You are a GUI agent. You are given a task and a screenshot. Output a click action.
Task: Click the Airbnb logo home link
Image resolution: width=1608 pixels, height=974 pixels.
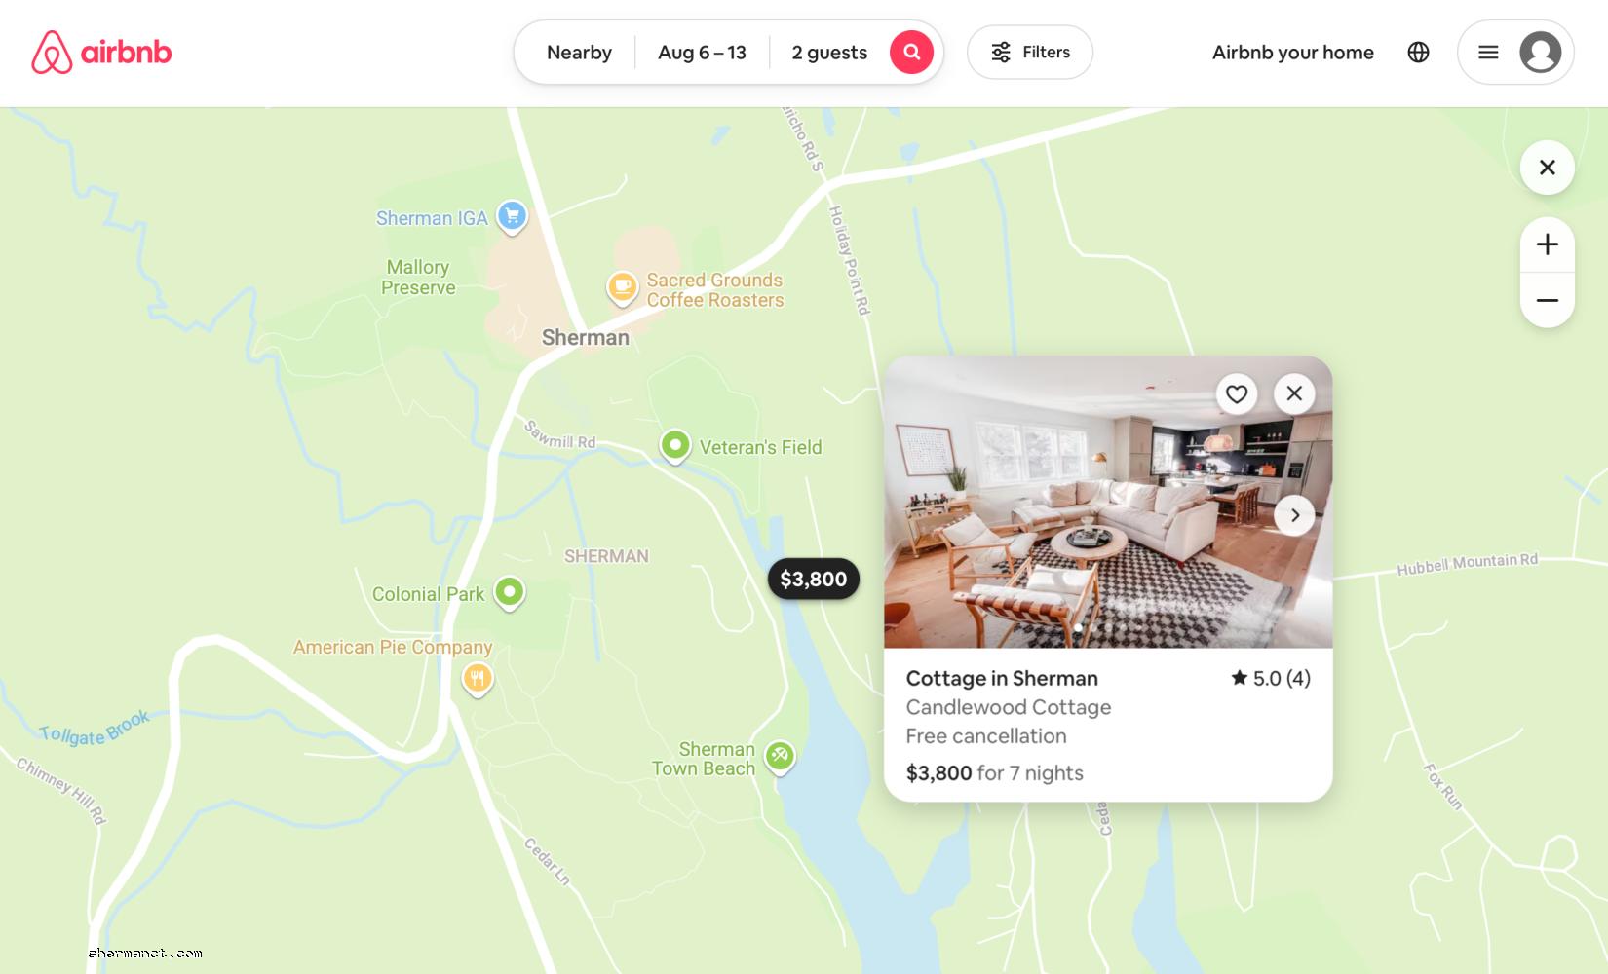tap(101, 53)
